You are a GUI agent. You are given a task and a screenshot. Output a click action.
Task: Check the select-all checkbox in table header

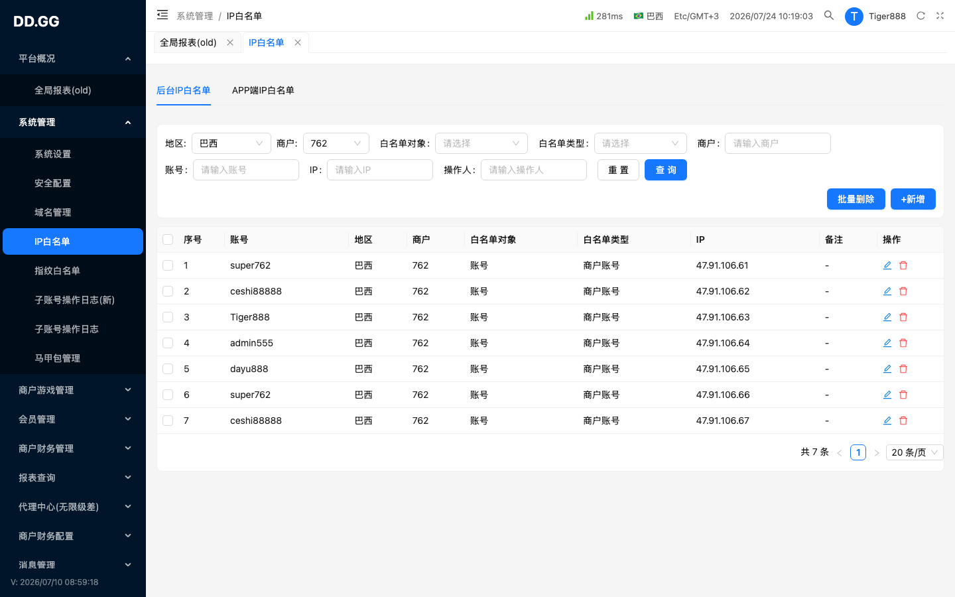[168, 239]
